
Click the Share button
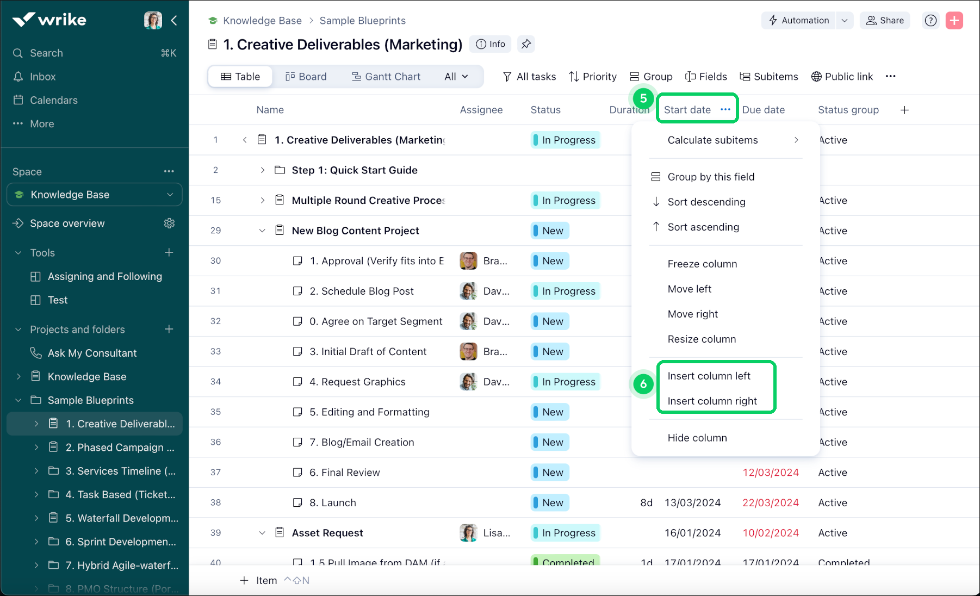[884, 20]
